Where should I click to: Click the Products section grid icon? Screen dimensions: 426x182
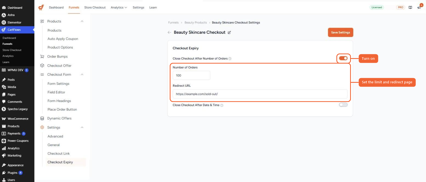[x=42, y=21]
